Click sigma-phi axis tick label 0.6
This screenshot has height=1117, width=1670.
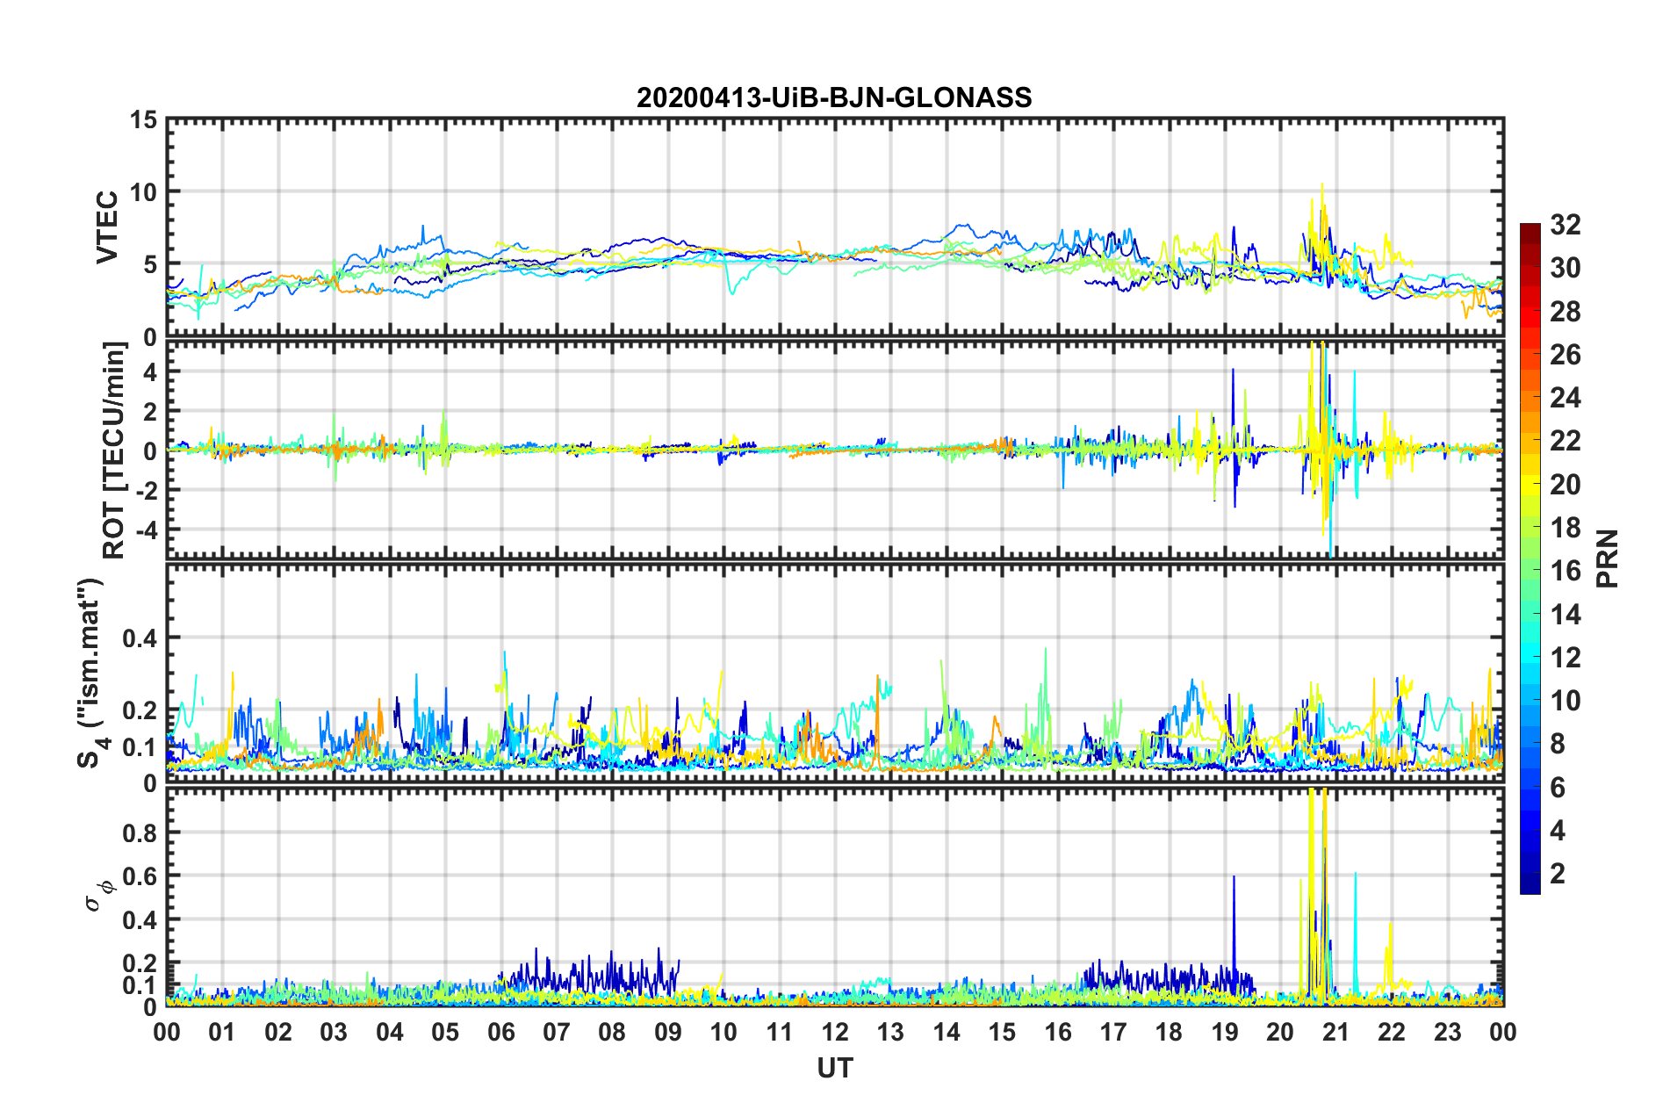click(x=140, y=876)
